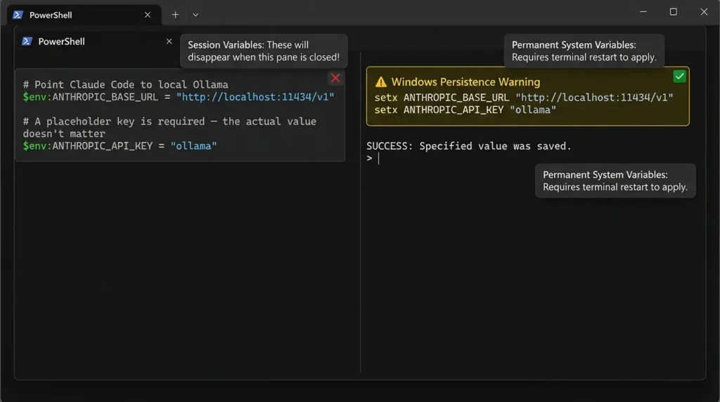The height and width of the screenshot is (402, 720).
Task: Close the terminal window
Action: [x=704, y=12]
